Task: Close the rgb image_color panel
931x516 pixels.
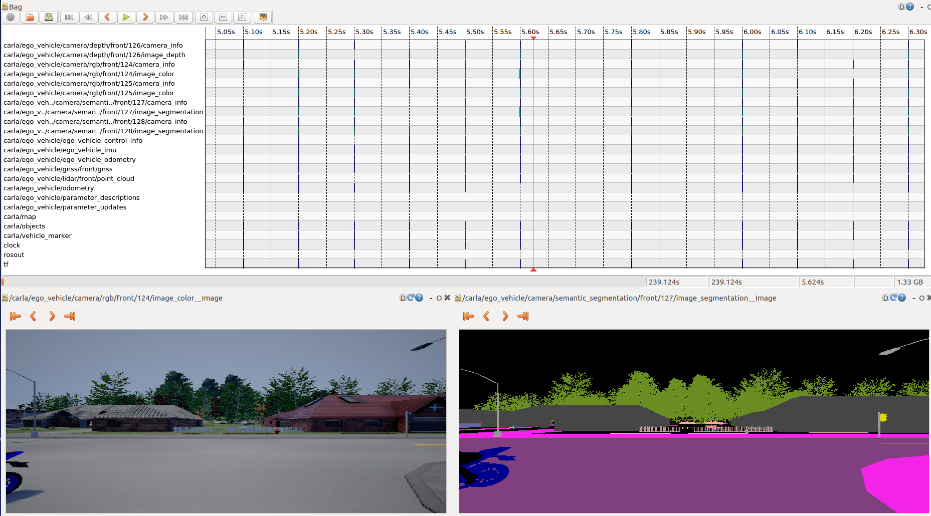Action: coord(447,298)
